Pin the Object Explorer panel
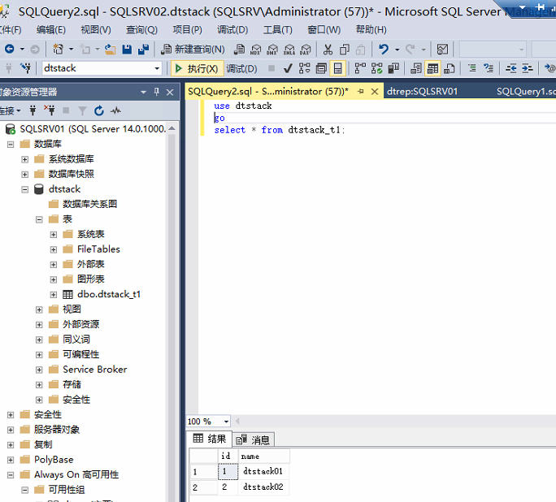 (x=156, y=92)
